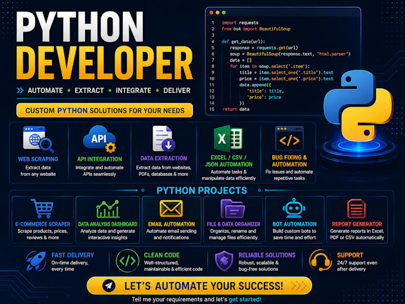Click the CLEAN CODE label
The image size is (405, 304).
pos(161,255)
